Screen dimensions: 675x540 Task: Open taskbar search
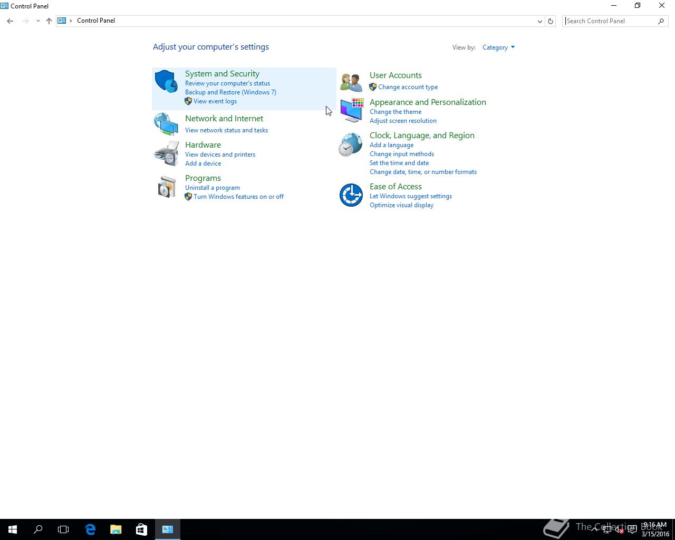pyautogui.click(x=38, y=529)
